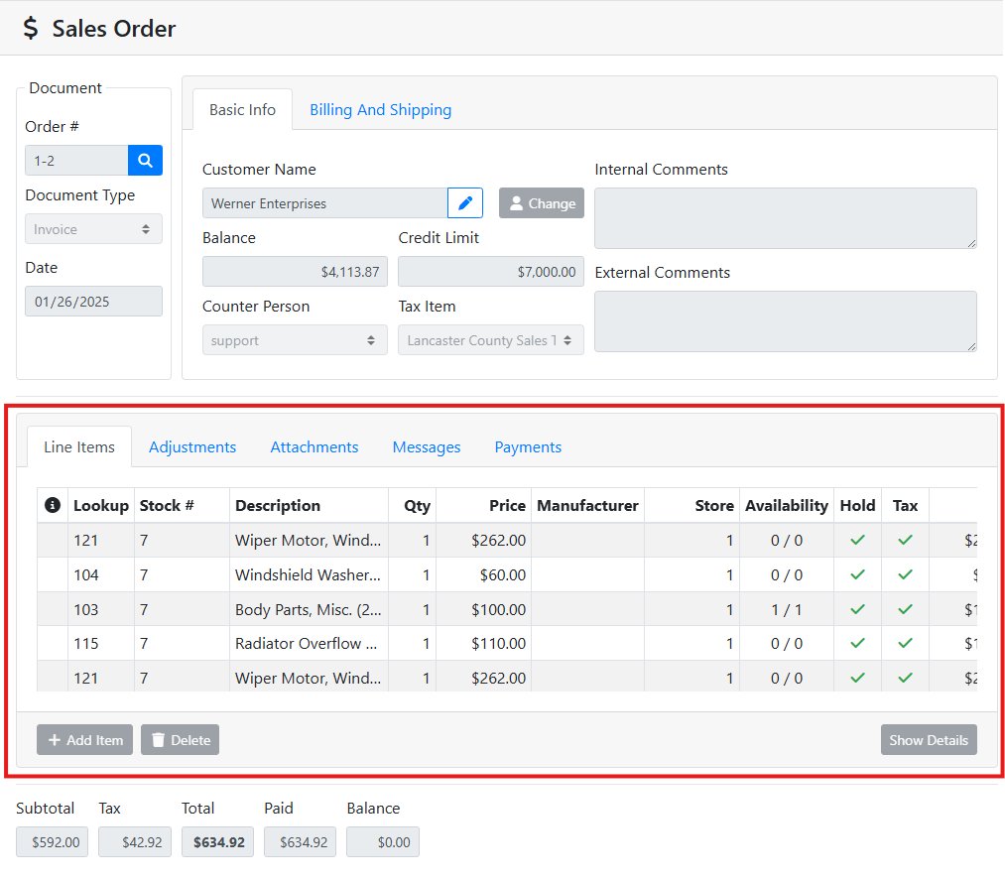Expand the Tax Item dropdown

click(490, 340)
